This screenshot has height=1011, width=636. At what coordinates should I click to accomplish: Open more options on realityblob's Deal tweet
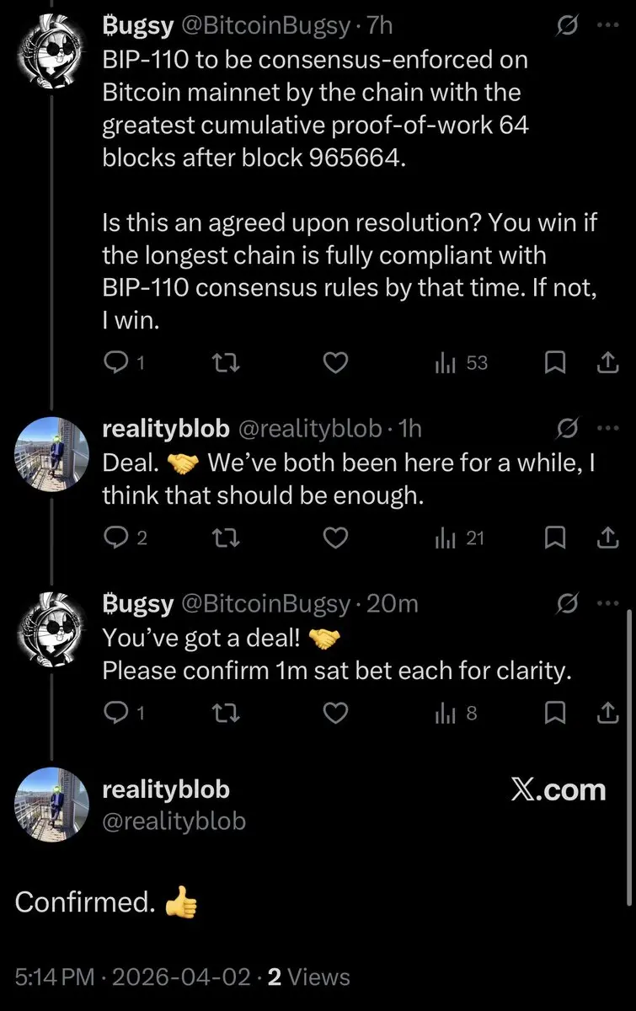point(607,429)
